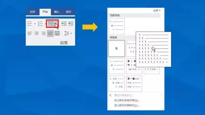Open 更改列表级别 submenu
The width and height of the screenshot is (205, 115).
click(x=135, y=96)
